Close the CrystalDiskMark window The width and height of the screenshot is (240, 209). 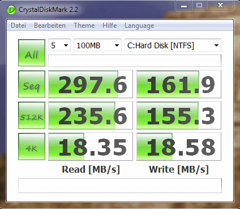[x=220, y=6]
